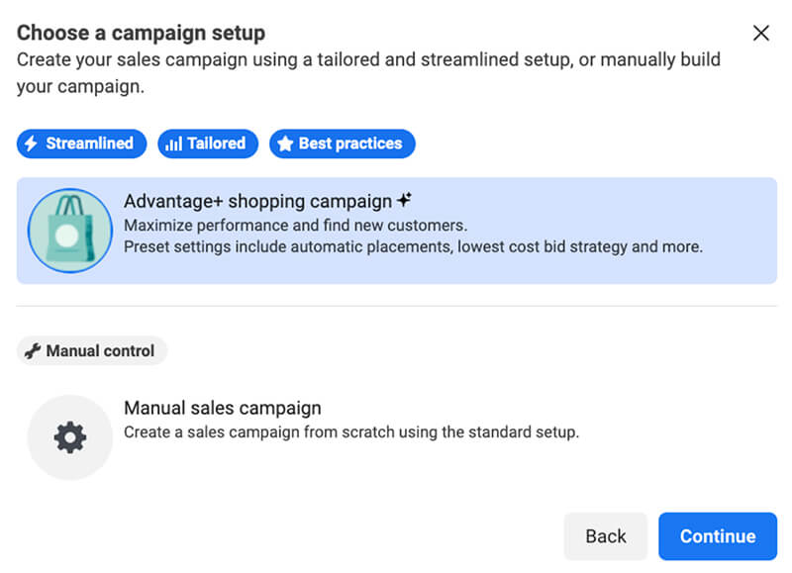This screenshot has height=573, width=792.
Task: Click the Advantage+ preset settings description
Action: [x=413, y=247]
